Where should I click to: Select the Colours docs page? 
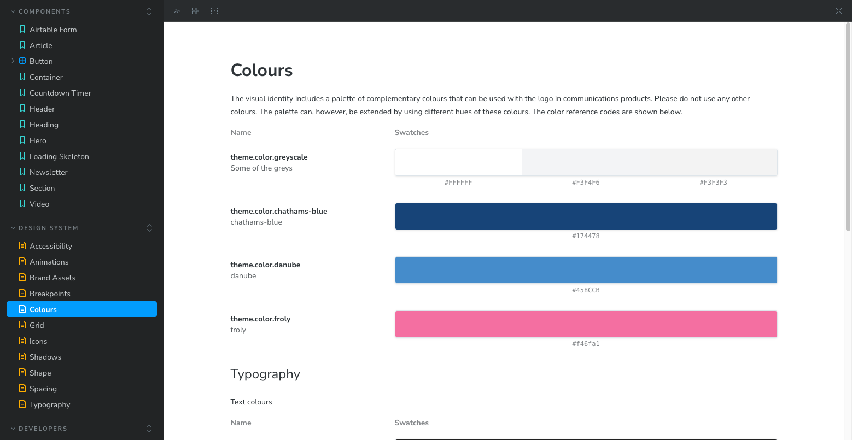pyautogui.click(x=82, y=309)
